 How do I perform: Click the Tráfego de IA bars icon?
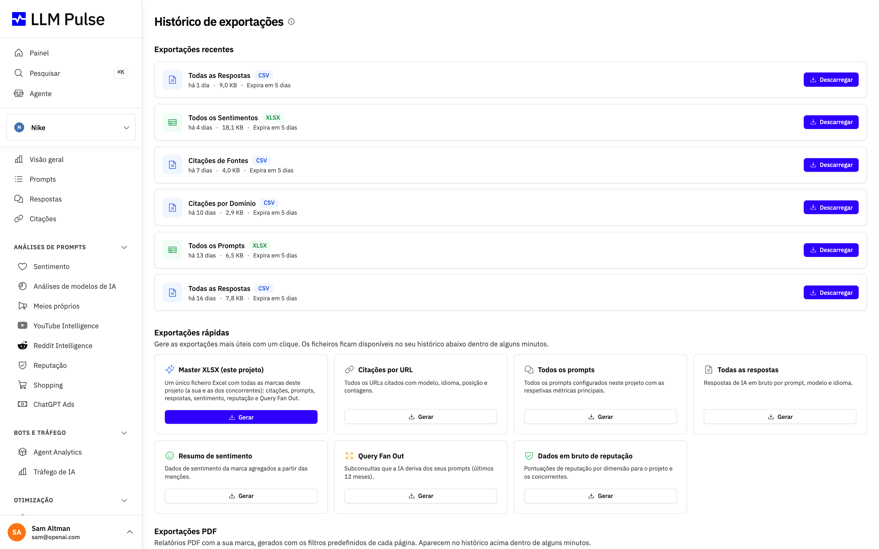coord(23,472)
